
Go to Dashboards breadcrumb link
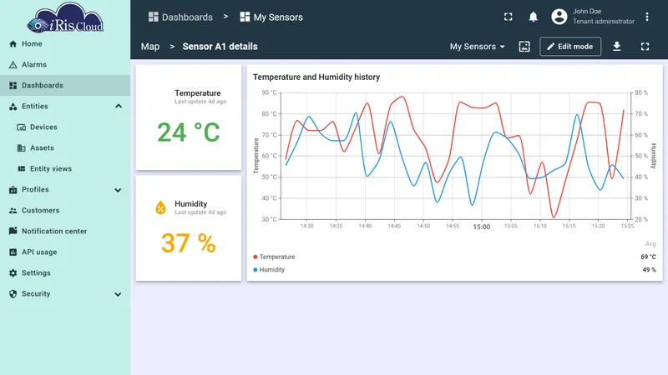pyautogui.click(x=187, y=17)
